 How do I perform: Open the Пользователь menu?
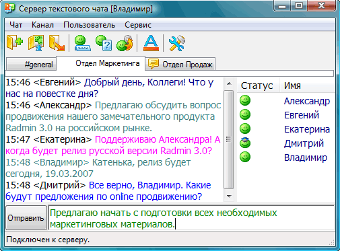tap(89, 25)
